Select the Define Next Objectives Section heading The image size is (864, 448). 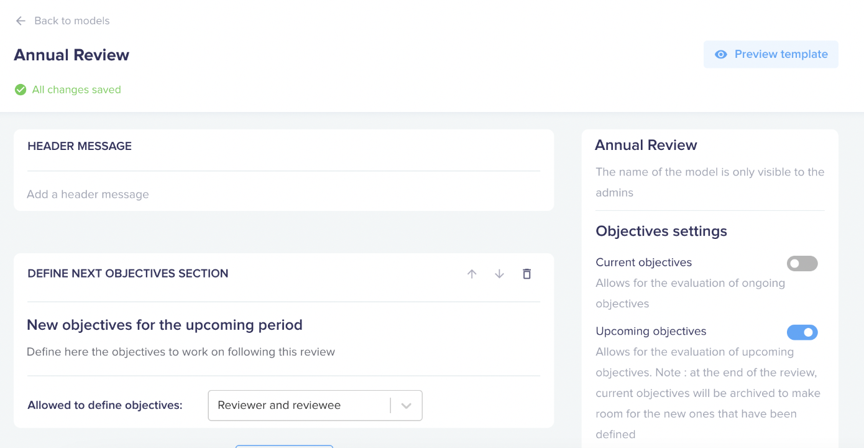[128, 274]
